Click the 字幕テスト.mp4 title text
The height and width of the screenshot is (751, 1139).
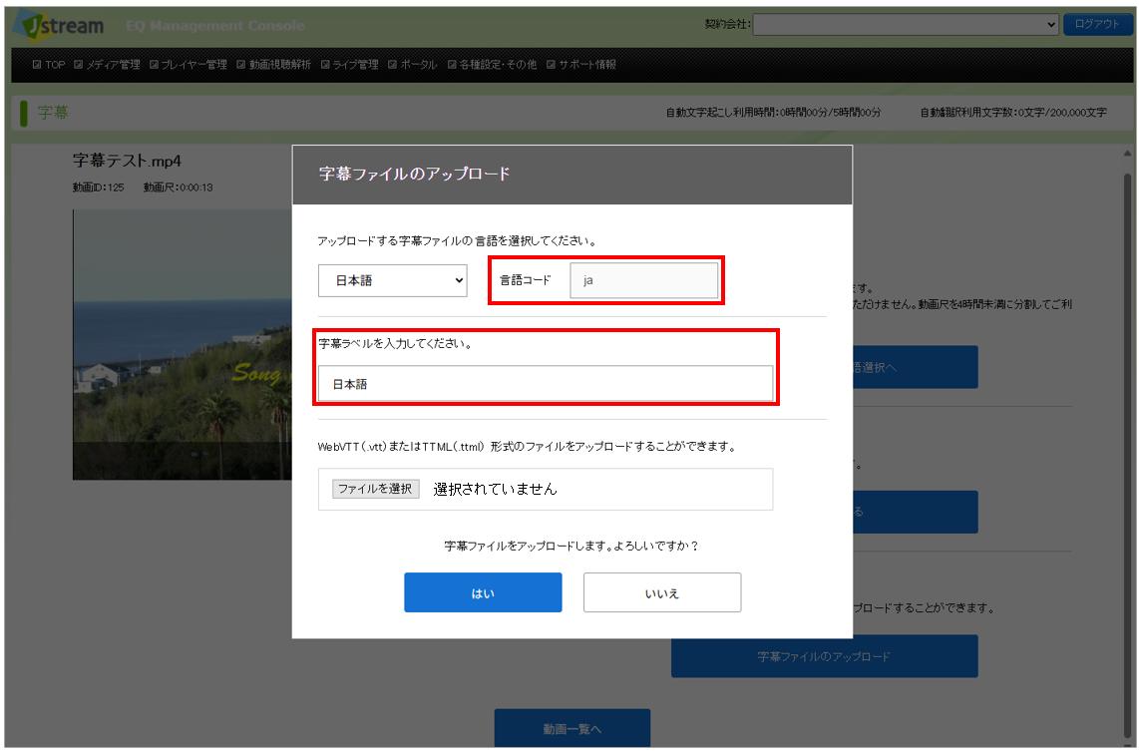coord(127,161)
